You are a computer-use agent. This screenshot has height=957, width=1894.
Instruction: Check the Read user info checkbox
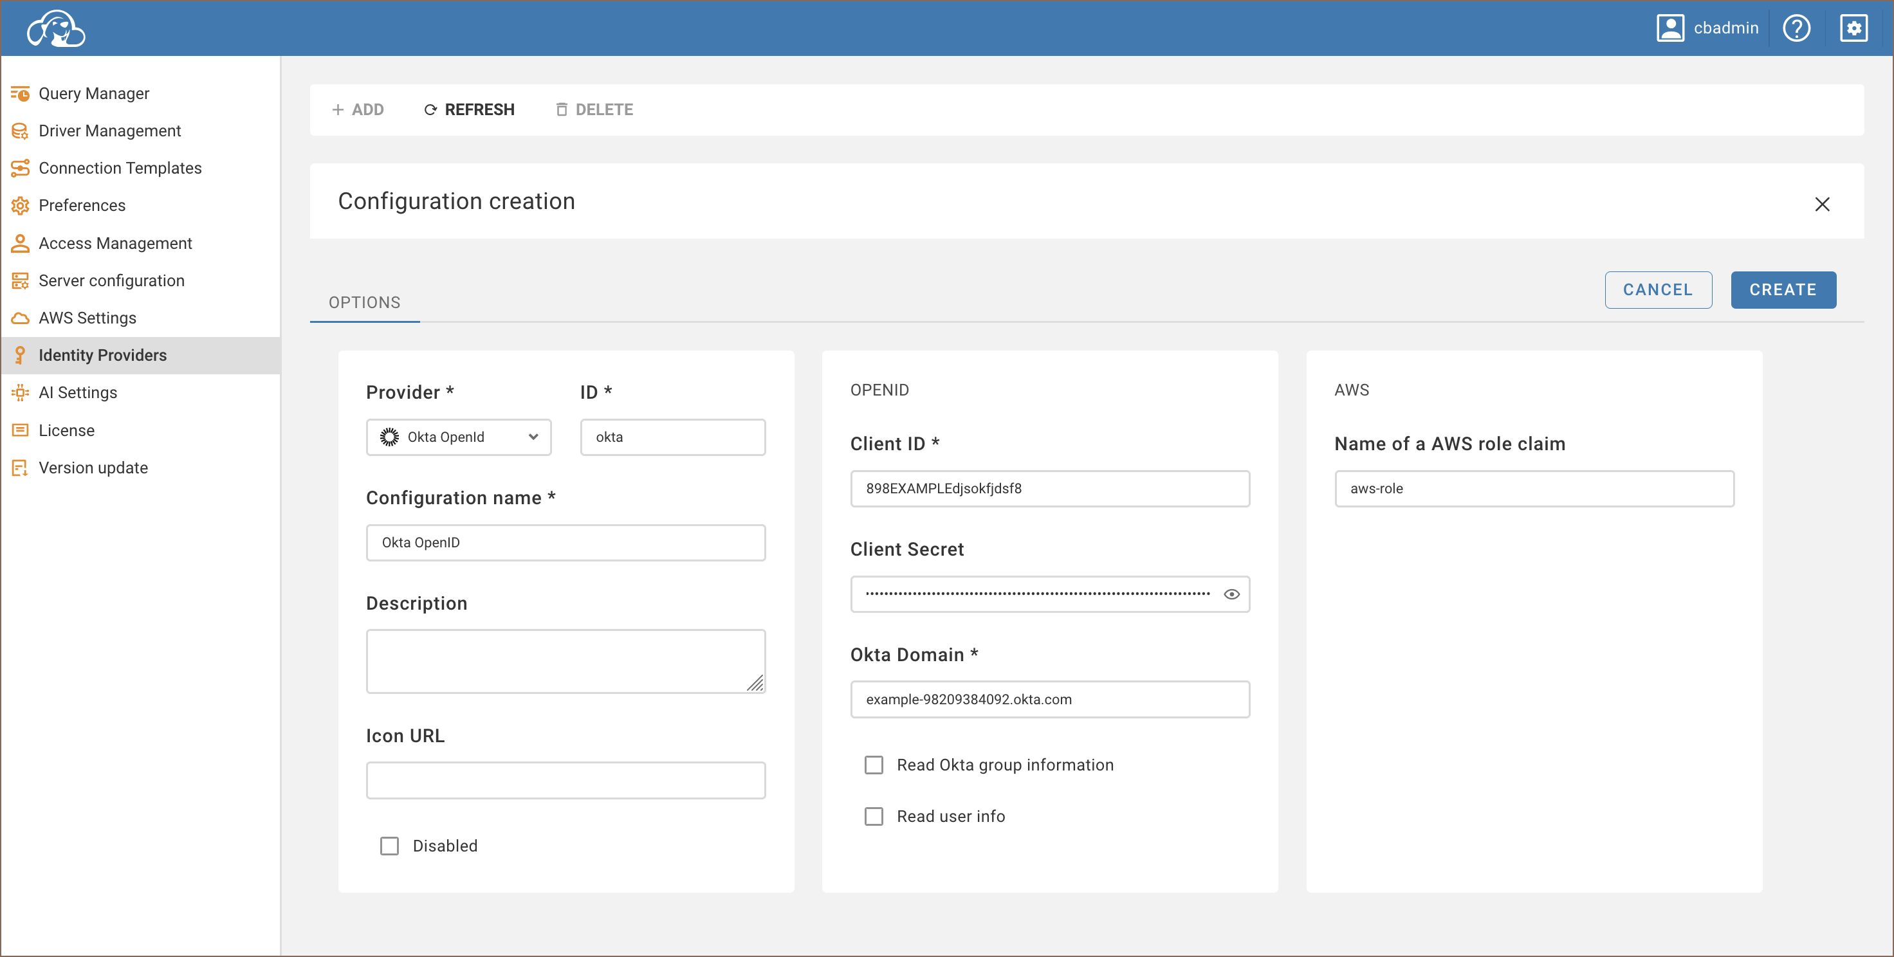(874, 817)
